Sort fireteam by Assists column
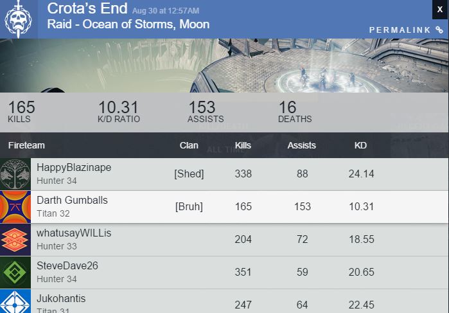The image size is (449, 313). tap(302, 145)
